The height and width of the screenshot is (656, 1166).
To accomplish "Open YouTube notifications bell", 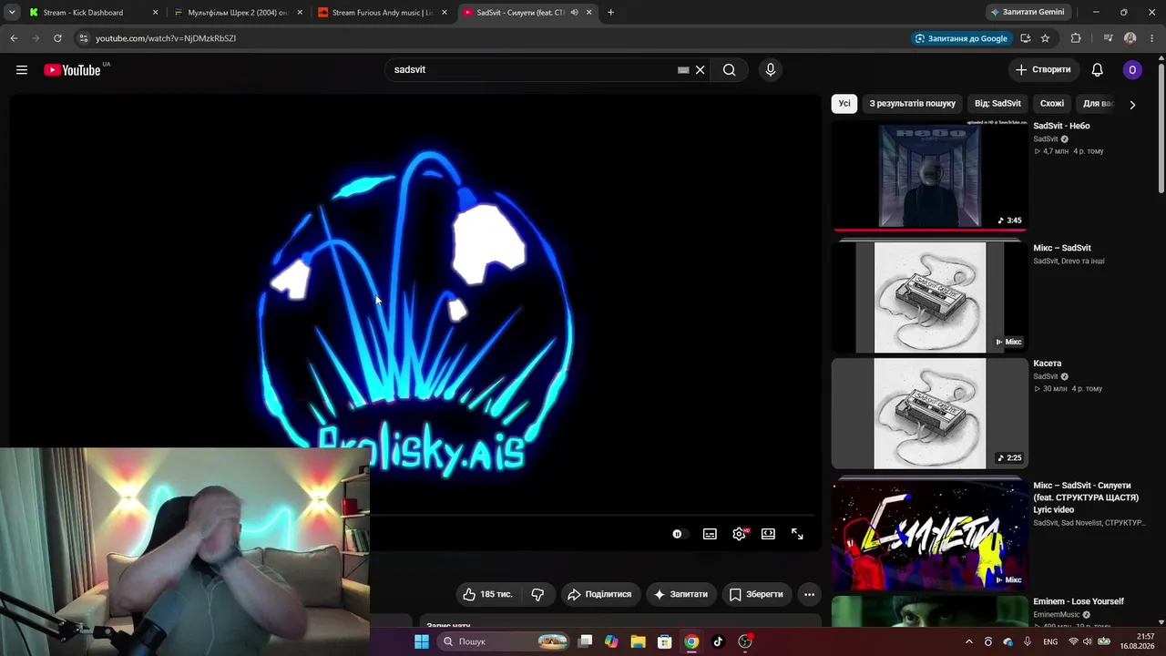I will 1098,70.
